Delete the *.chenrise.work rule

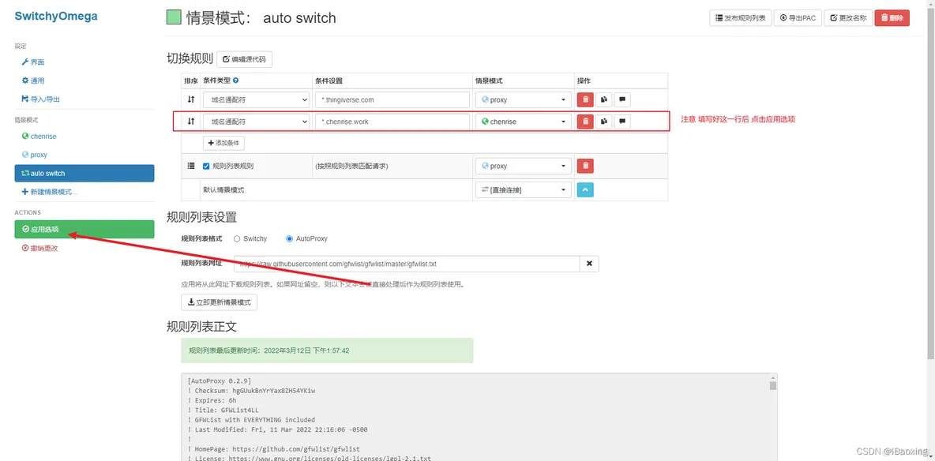pyautogui.click(x=585, y=122)
